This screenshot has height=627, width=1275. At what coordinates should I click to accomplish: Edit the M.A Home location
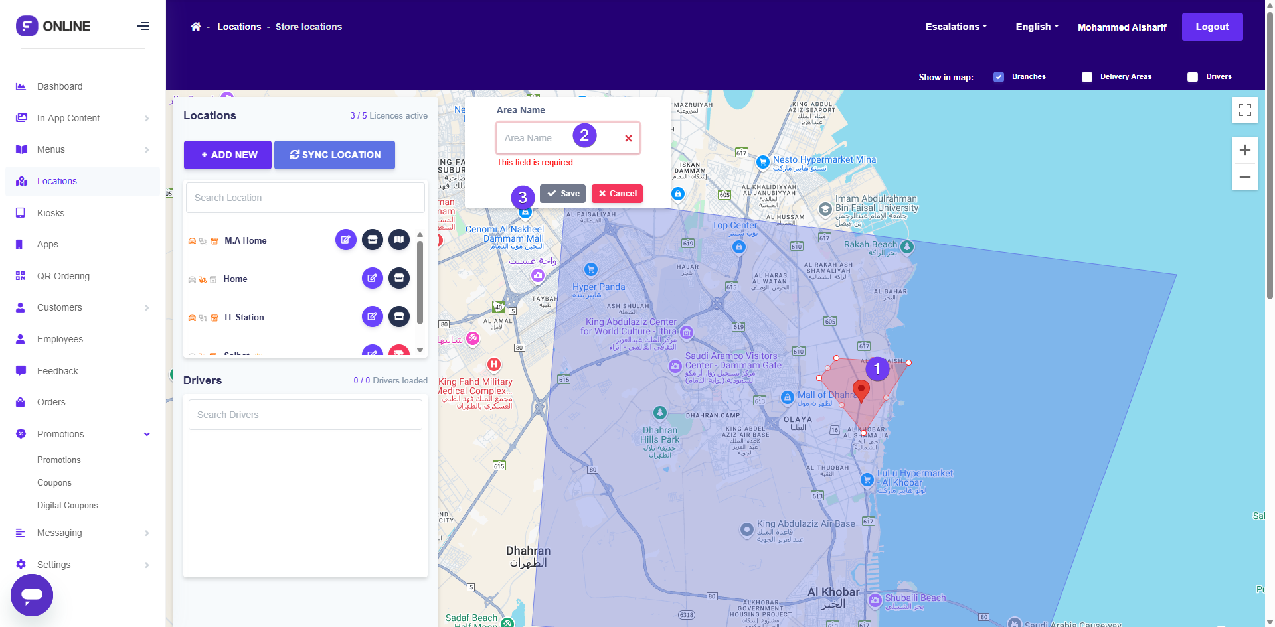click(346, 240)
